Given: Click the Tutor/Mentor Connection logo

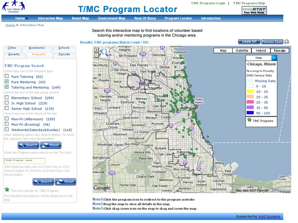Looking at the screenshot, I should coord(13,7).
